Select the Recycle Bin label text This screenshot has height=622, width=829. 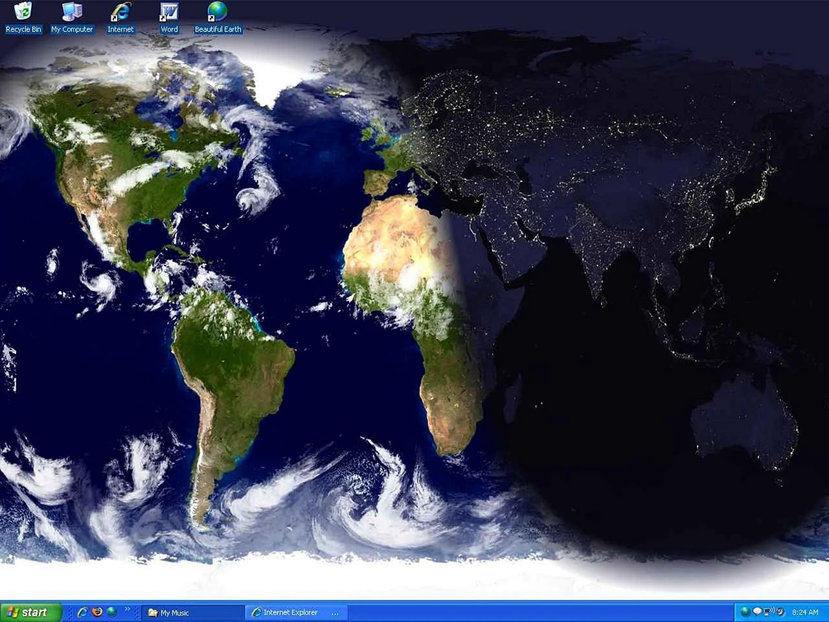(x=23, y=29)
